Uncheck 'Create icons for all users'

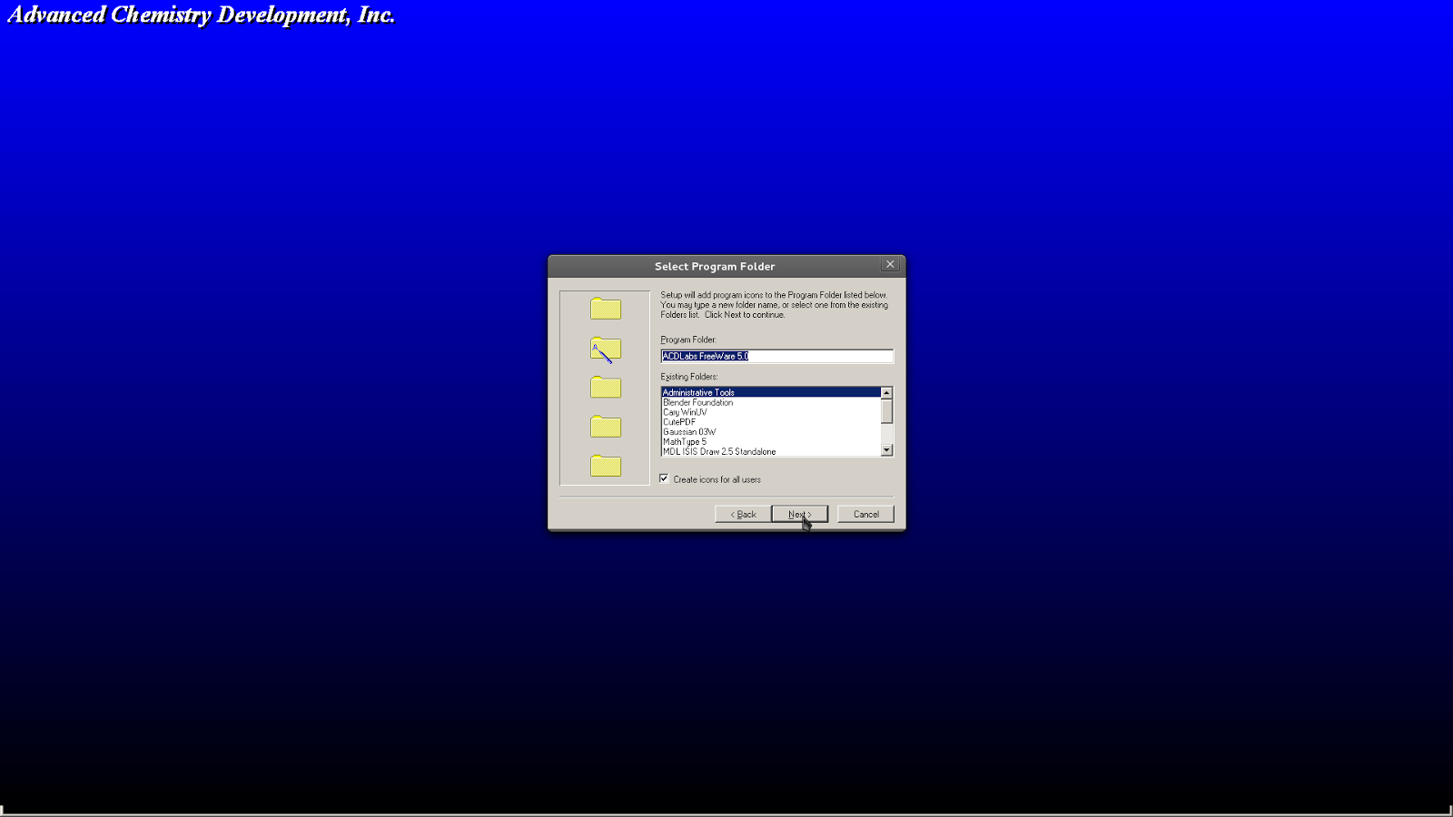[664, 478]
